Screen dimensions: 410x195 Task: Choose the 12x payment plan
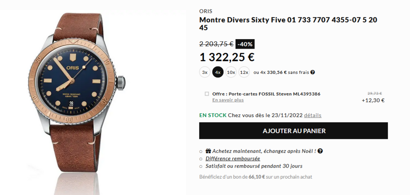244,72
